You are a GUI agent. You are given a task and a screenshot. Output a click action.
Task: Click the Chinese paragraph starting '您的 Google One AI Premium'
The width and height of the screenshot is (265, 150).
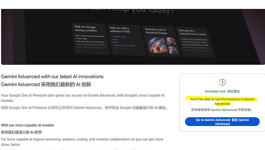[x=84, y=108]
